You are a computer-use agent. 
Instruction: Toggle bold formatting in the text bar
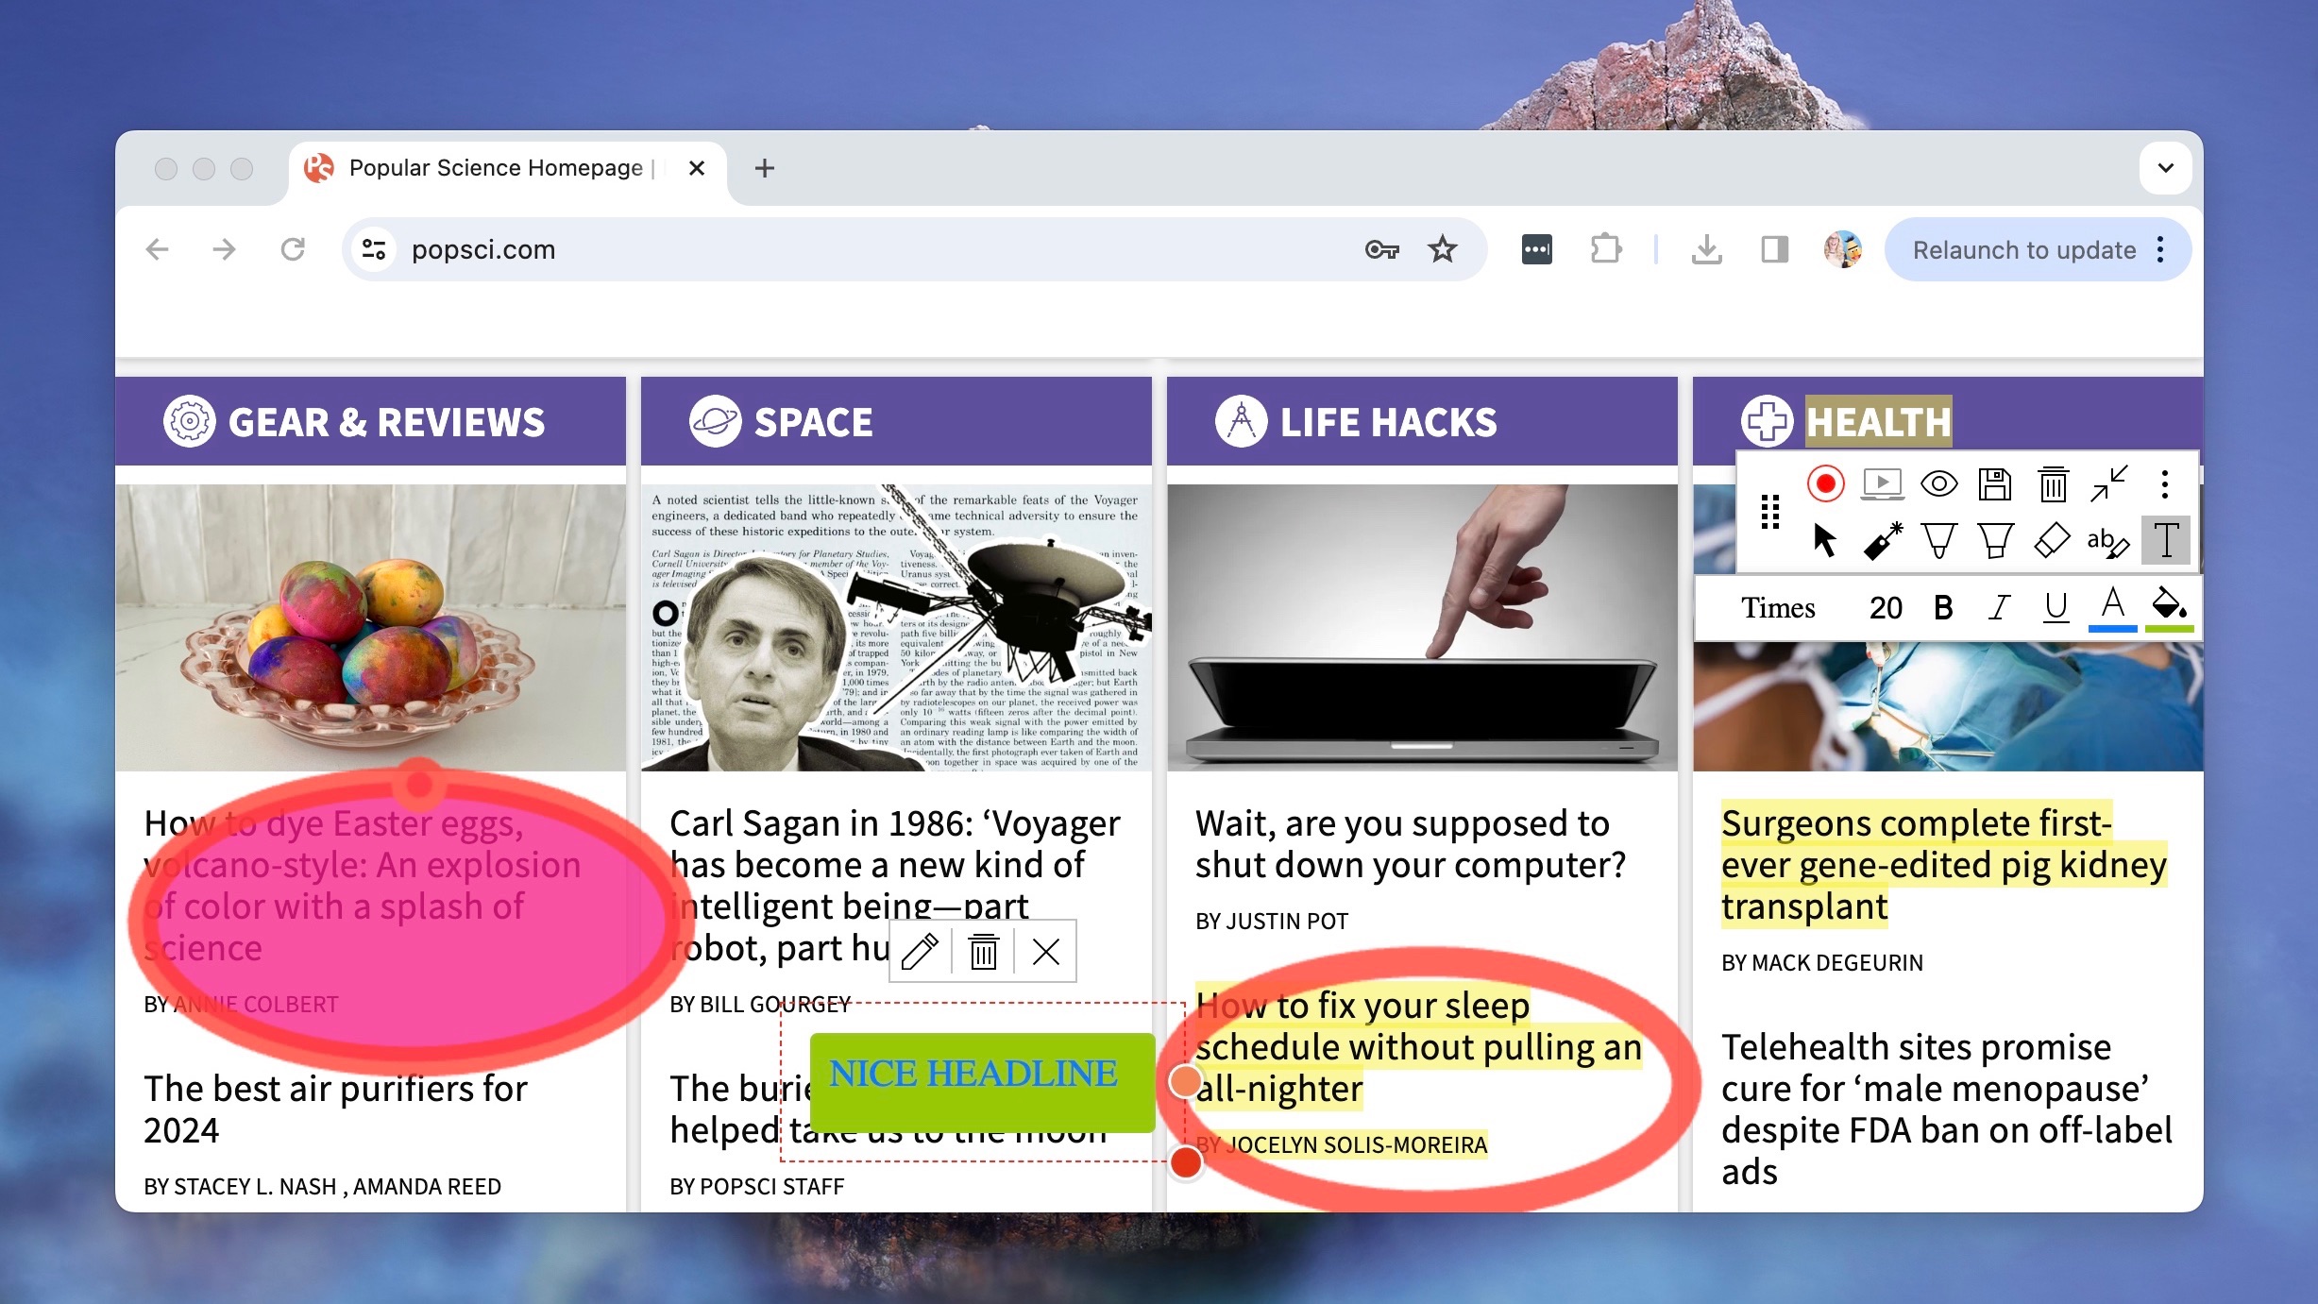pyautogui.click(x=1943, y=607)
